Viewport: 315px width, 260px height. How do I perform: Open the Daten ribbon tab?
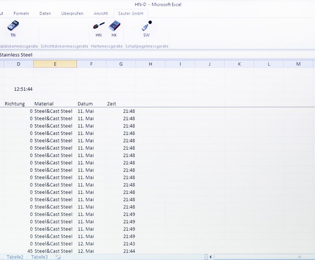45,13
